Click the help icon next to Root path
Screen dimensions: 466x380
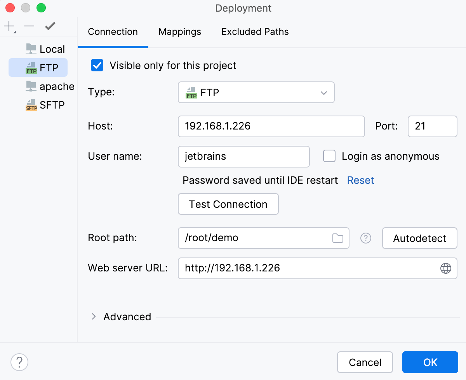(x=365, y=238)
